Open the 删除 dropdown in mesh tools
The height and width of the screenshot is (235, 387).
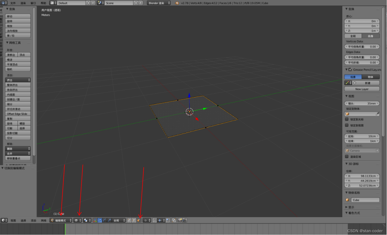pyautogui.click(x=18, y=149)
